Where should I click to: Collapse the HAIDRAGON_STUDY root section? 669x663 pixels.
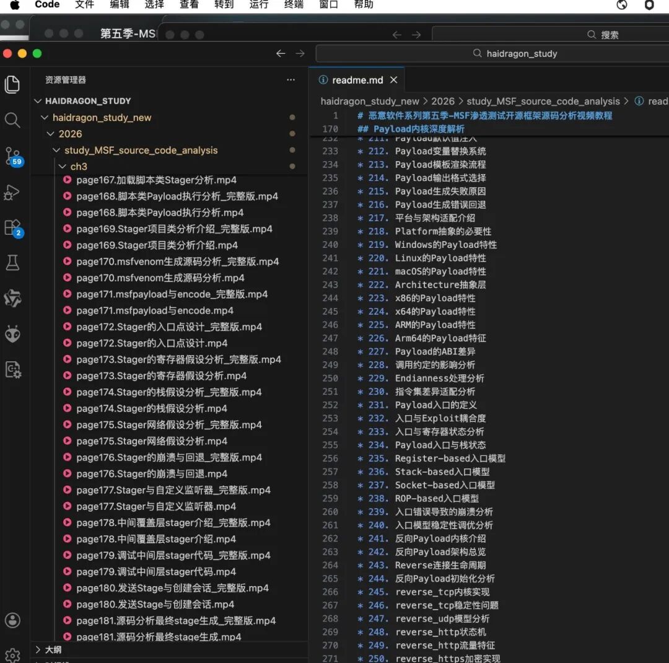pyautogui.click(x=38, y=101)
